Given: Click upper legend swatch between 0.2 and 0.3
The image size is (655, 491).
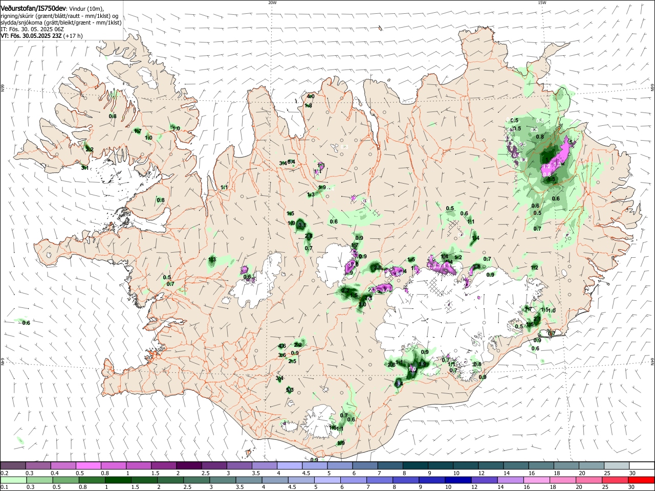Looking at the screenshot, I should 13,466.
